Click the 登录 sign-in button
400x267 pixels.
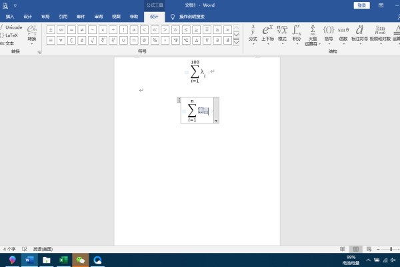click(x=362, y=5)
